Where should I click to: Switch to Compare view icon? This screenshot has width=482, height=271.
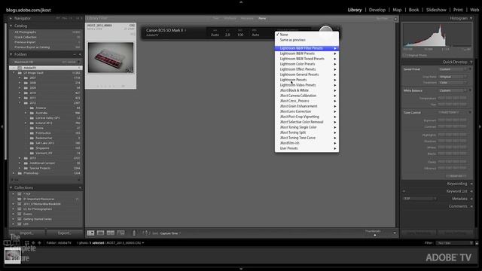click(111, 233)
